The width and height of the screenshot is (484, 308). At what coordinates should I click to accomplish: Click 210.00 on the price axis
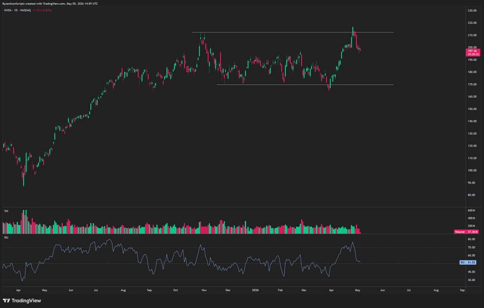472,35
